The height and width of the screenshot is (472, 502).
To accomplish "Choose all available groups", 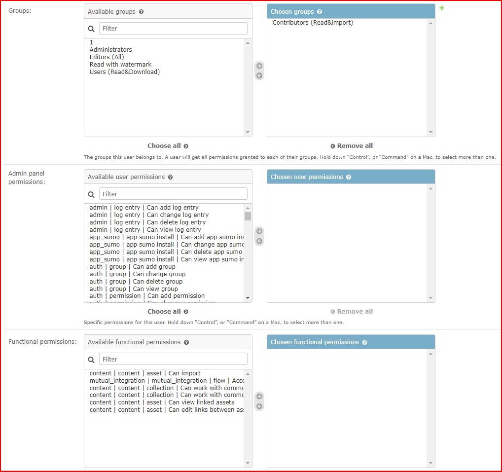I will [x=168, y=146].
